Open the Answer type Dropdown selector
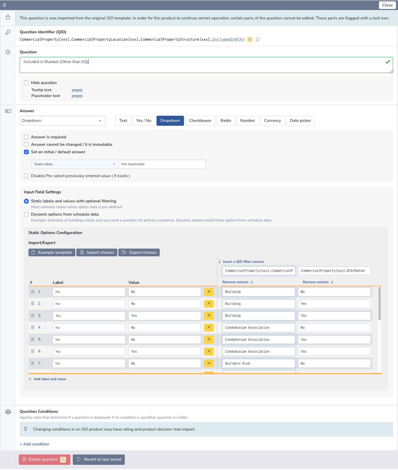Image resolution: width=398 pixels, height=470 pixels. (x=63, y=121)
